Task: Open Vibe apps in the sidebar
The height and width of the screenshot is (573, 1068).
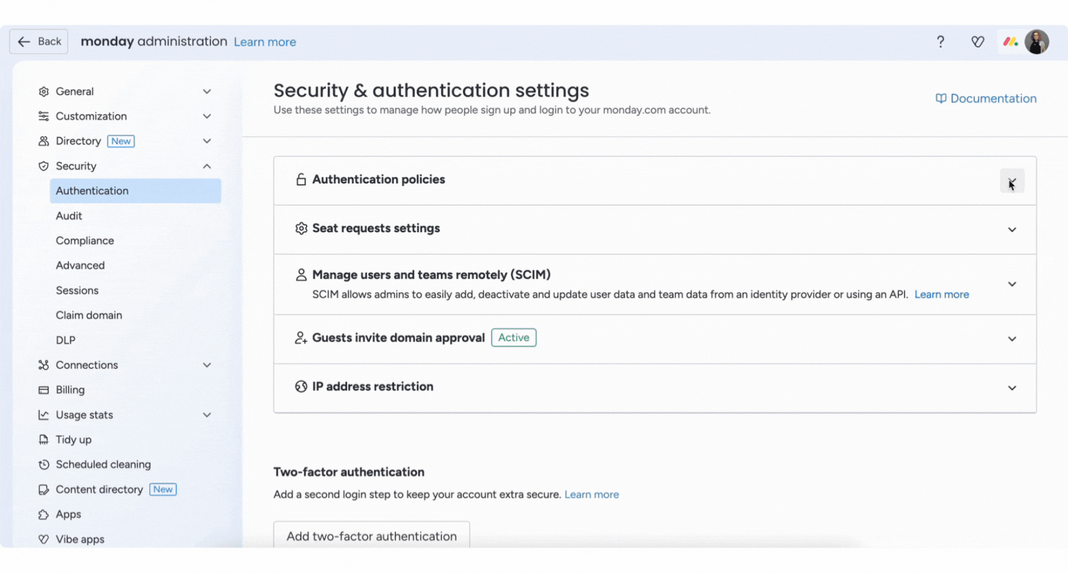Action: (80, 539)
